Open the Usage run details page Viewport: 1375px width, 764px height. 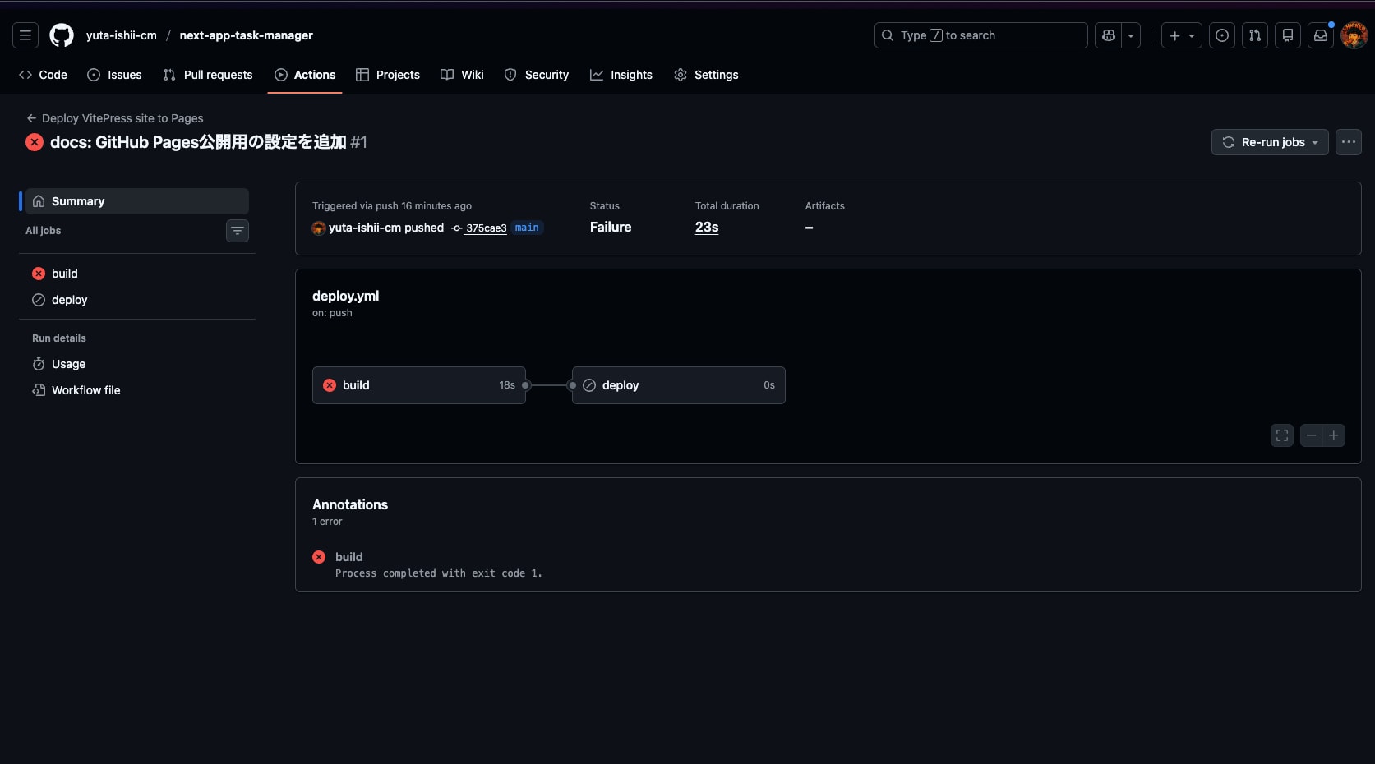(137, 364)
